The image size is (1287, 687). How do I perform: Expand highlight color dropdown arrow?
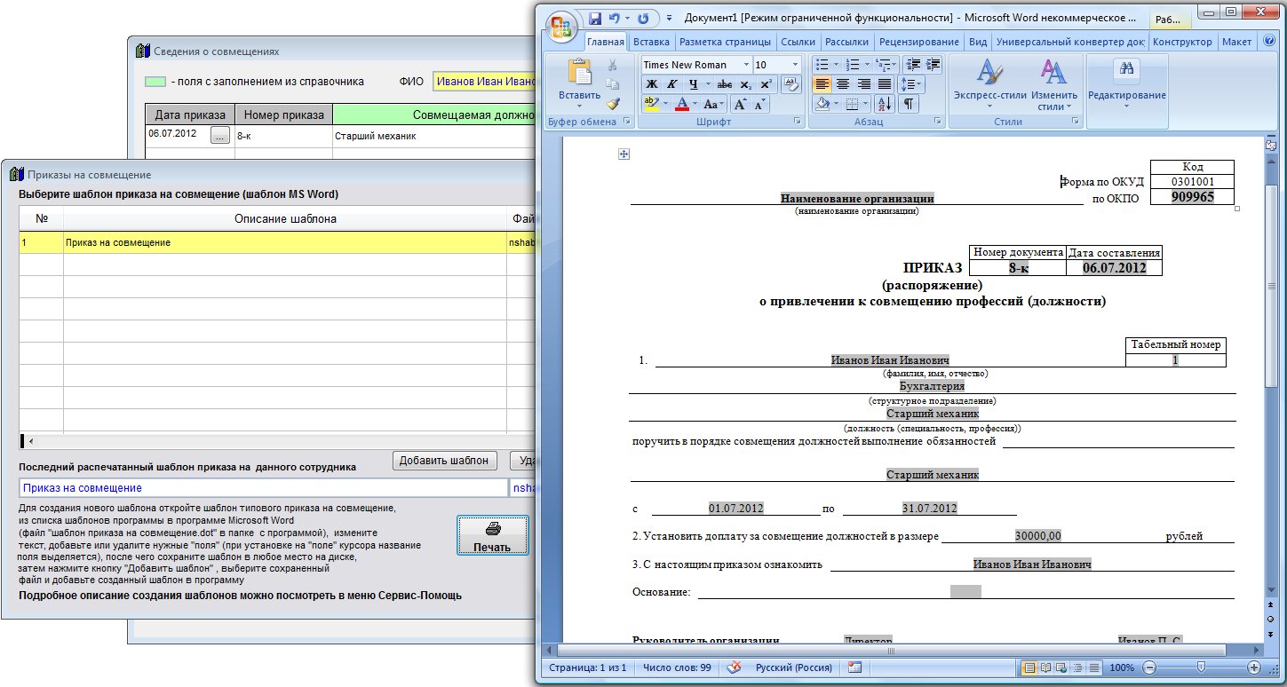(665, 104)
